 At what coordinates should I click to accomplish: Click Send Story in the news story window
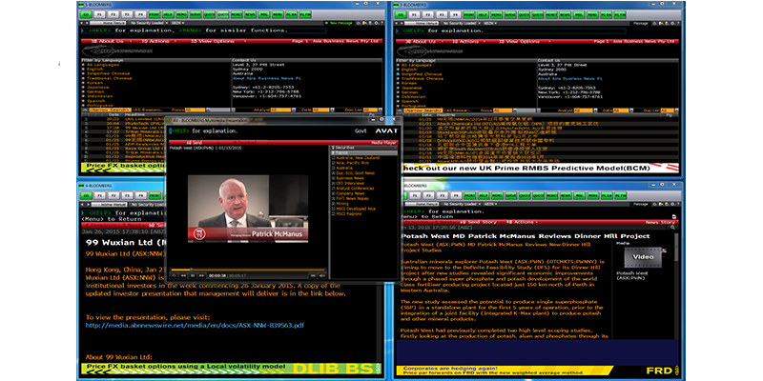[x=481, y=222]
